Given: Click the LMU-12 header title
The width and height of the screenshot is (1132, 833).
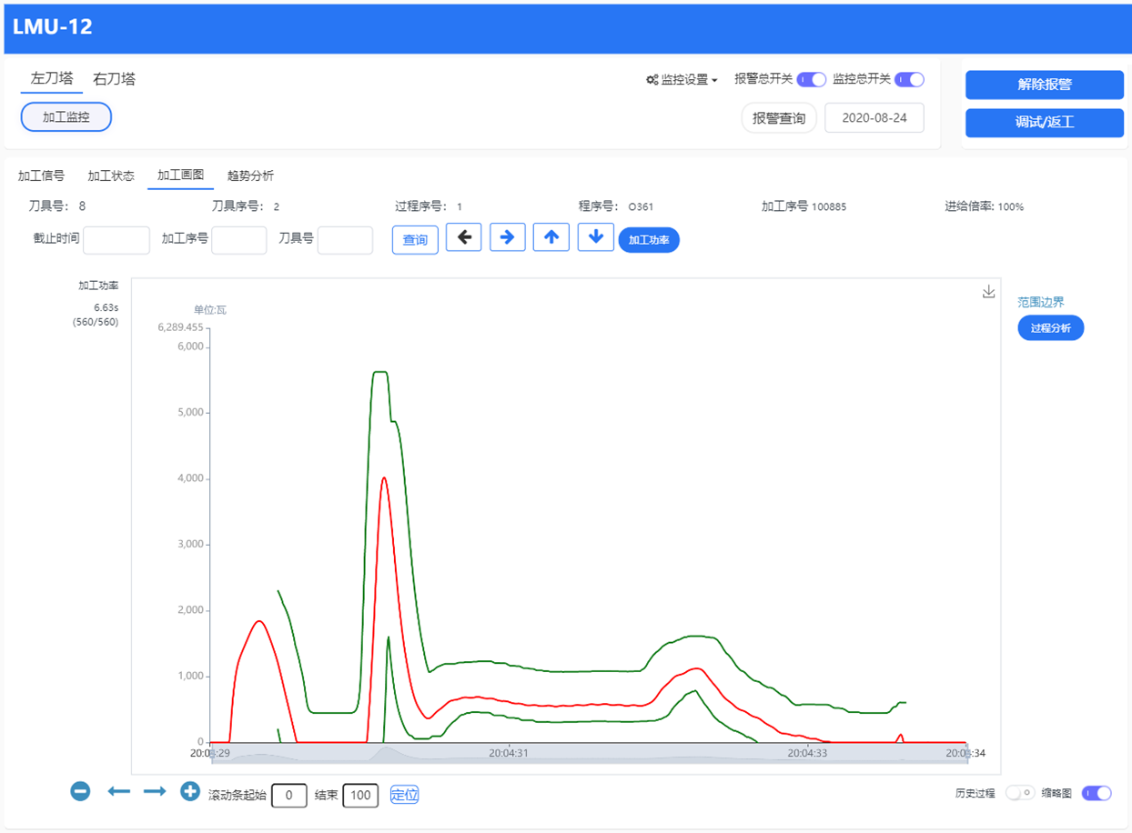Looking at the screenshot, I should [x=53, y=26].
